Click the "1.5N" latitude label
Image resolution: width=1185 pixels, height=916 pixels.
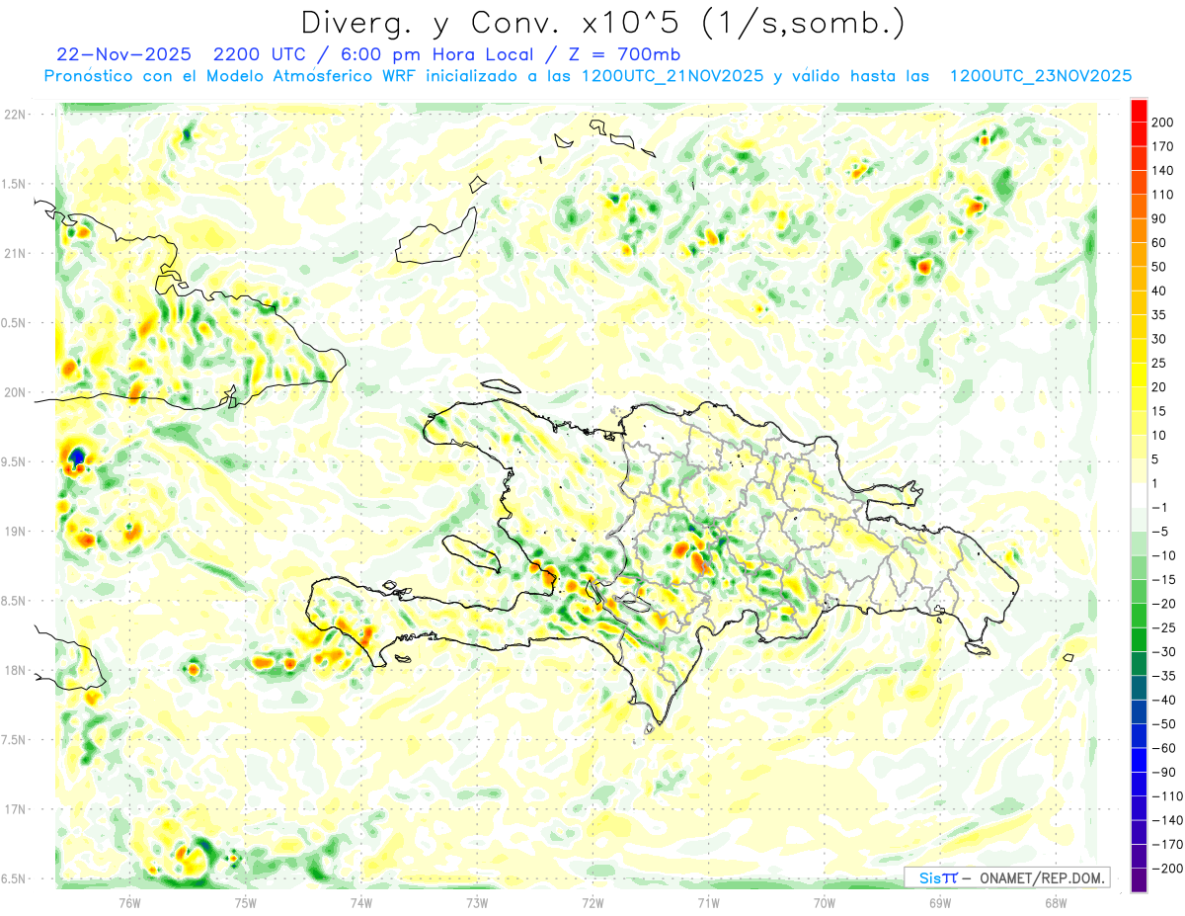[x=15, y=184]
